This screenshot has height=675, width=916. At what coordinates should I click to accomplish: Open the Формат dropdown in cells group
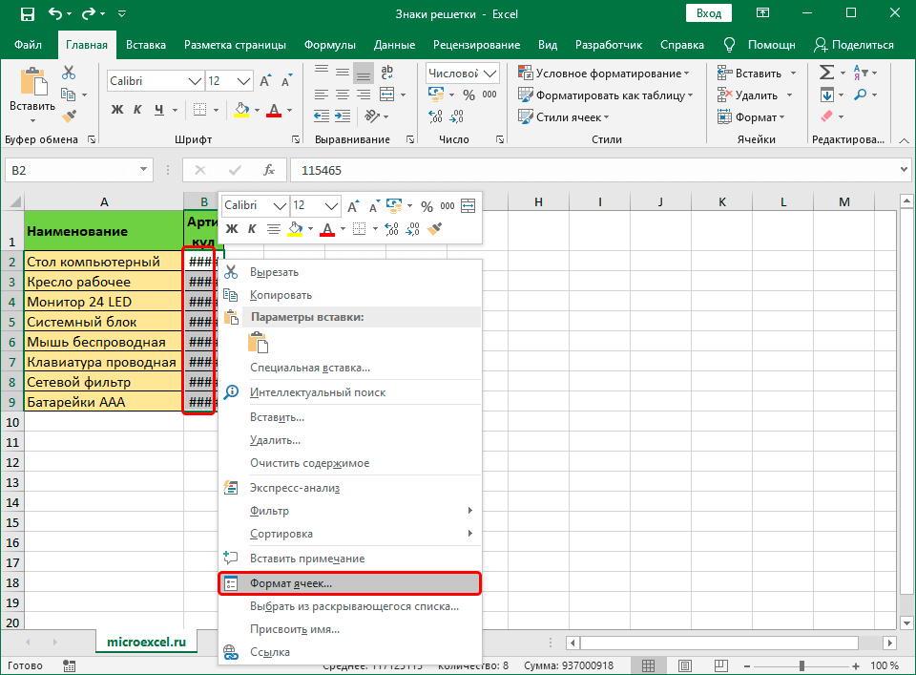coord(751,116)
